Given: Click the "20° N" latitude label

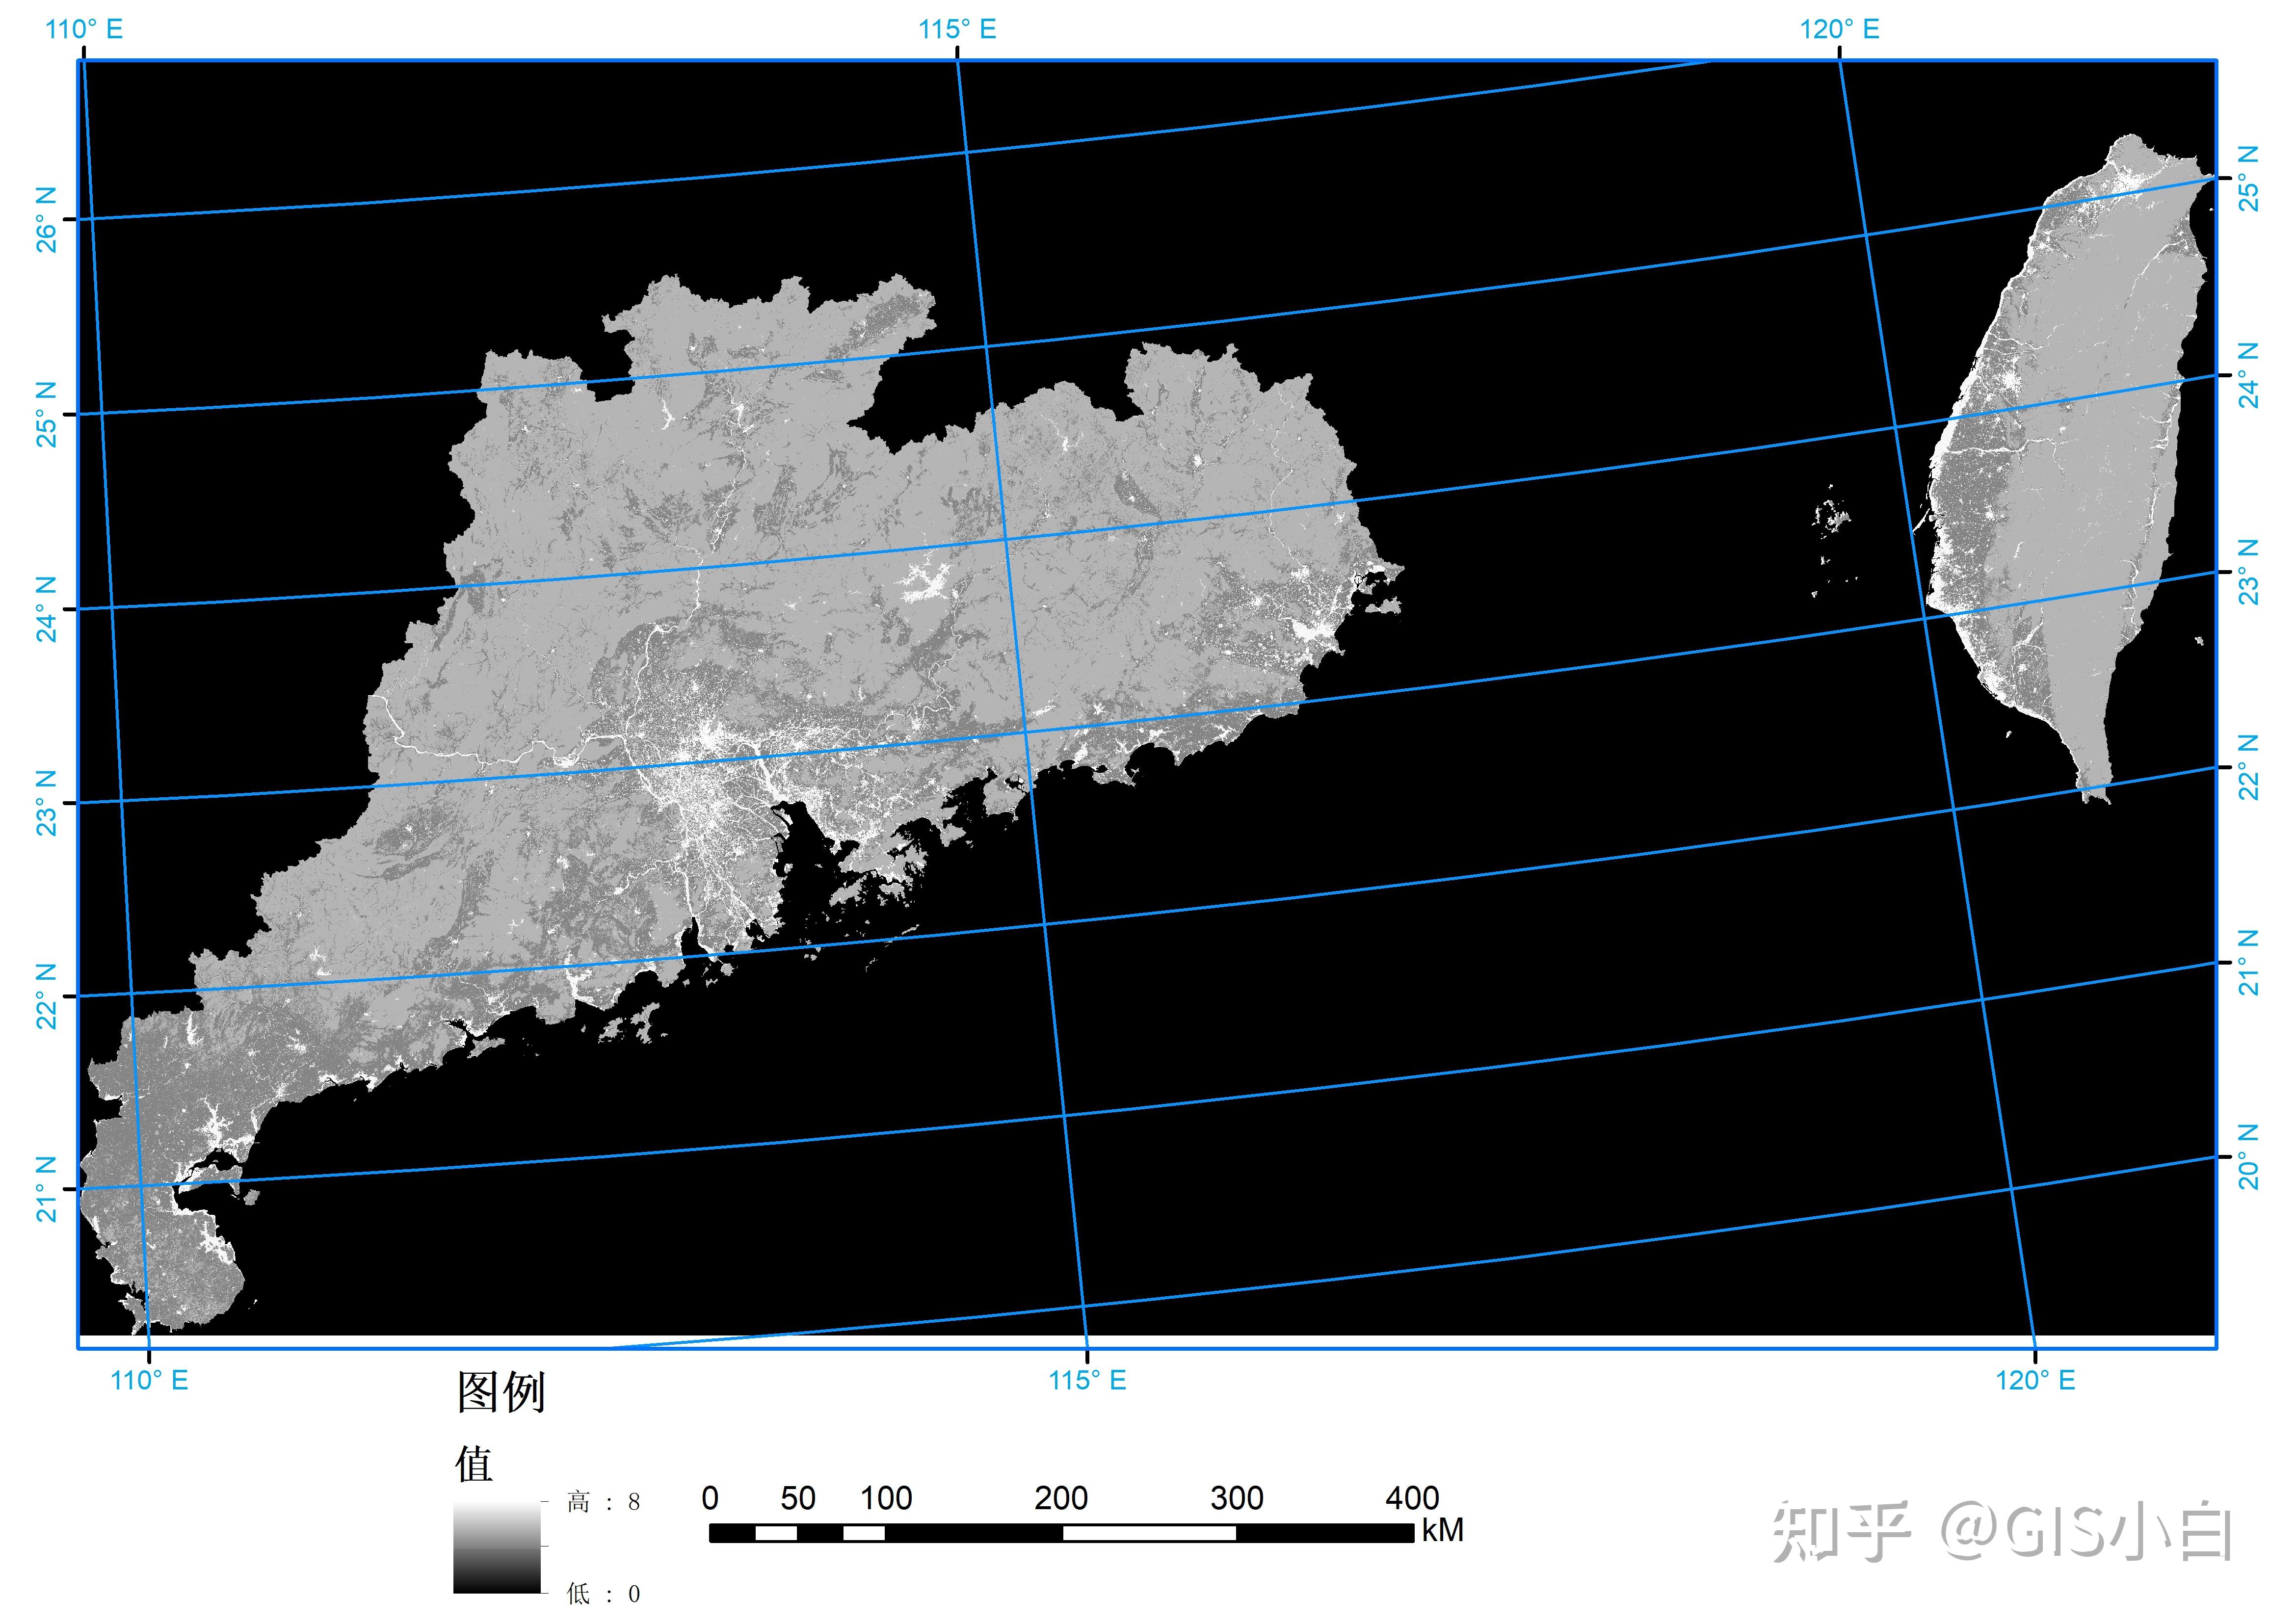Looking at the screenshot, I should [x=2249, y=1157].
